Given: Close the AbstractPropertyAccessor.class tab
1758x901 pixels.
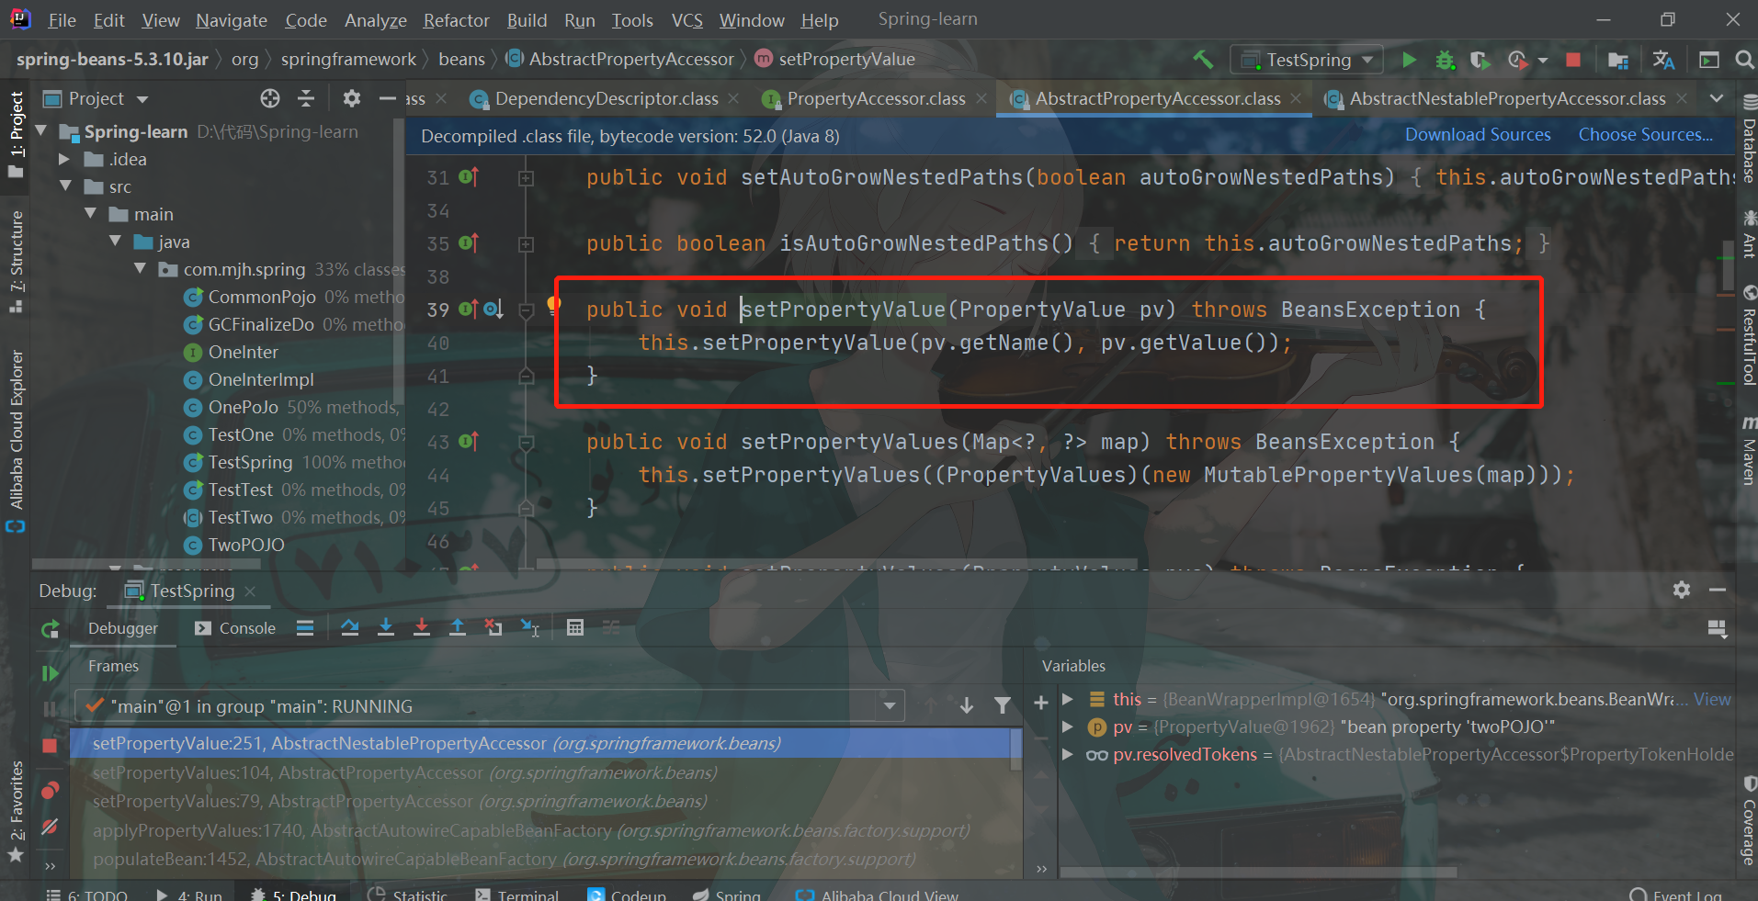Looking at the screenshot, I should 1296,98.
